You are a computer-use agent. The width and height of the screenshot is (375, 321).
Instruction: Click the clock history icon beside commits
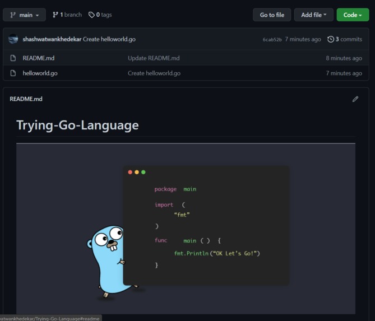(331, 39)
